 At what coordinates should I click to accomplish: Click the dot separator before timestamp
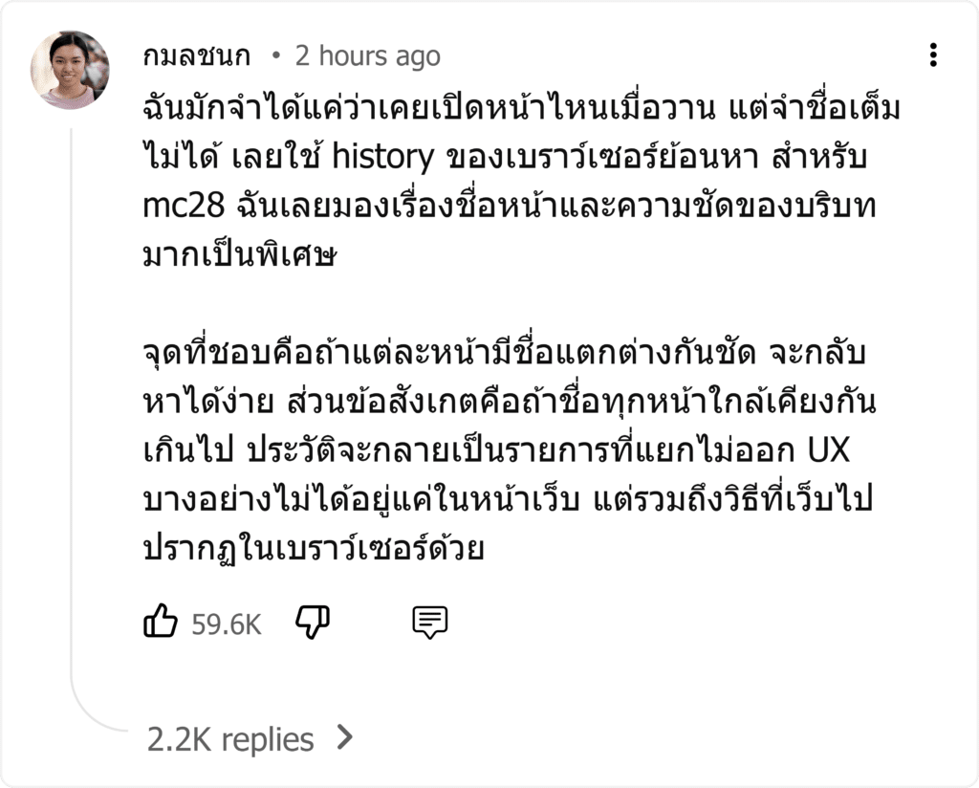tap(276, 55)
